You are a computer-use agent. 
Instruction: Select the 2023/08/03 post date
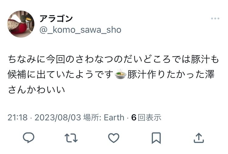[x=58, y=117]
